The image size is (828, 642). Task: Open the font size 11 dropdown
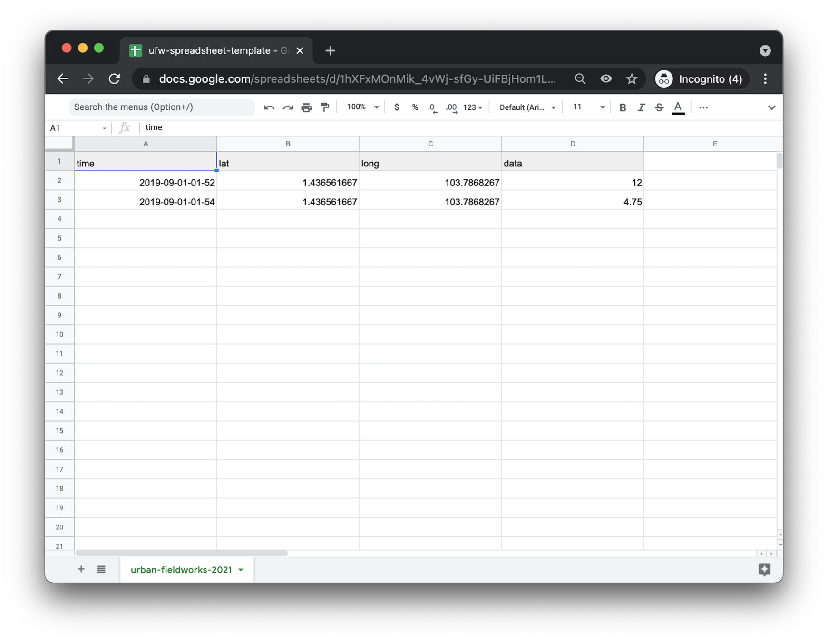coord(588,107)
